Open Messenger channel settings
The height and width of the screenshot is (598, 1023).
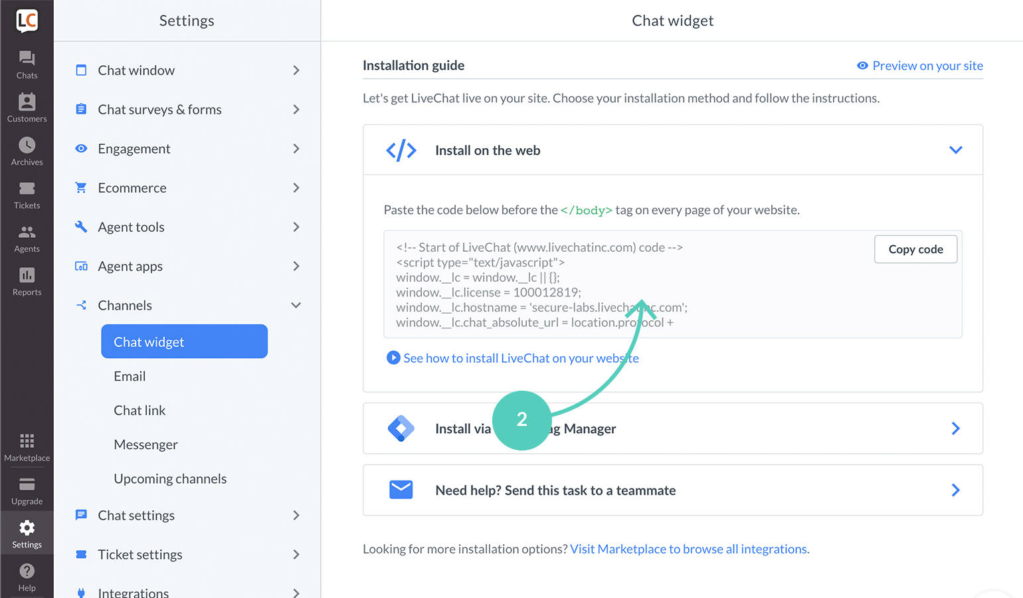145,444
